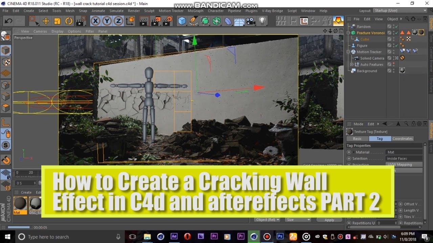Open the V-Ray Bridge menu

(x=272, y=11)
